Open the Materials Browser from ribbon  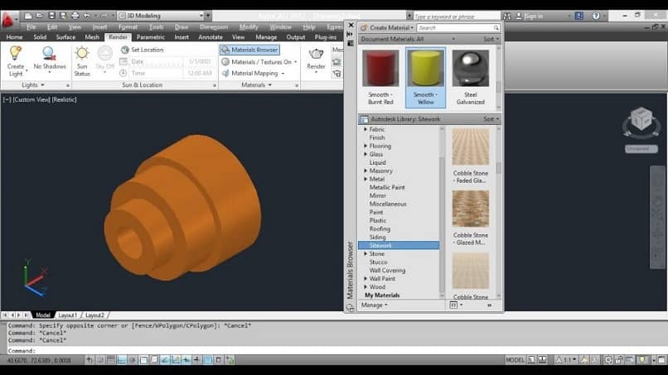pyautogui.click(x=249, y=50)
